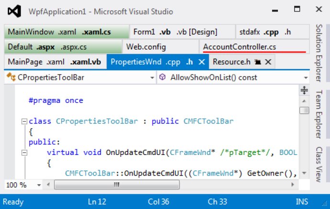330x209 pixels.
Task: Open MainPage .xaml file
Action: pos(55,62)
